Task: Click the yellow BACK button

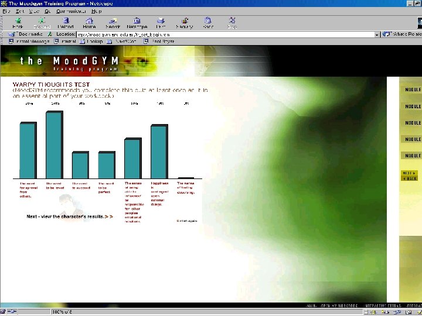Action: click(x=409, y=178)
